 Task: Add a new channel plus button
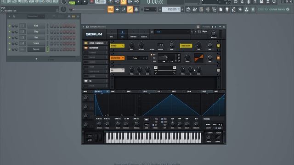[x=36, y=59]
